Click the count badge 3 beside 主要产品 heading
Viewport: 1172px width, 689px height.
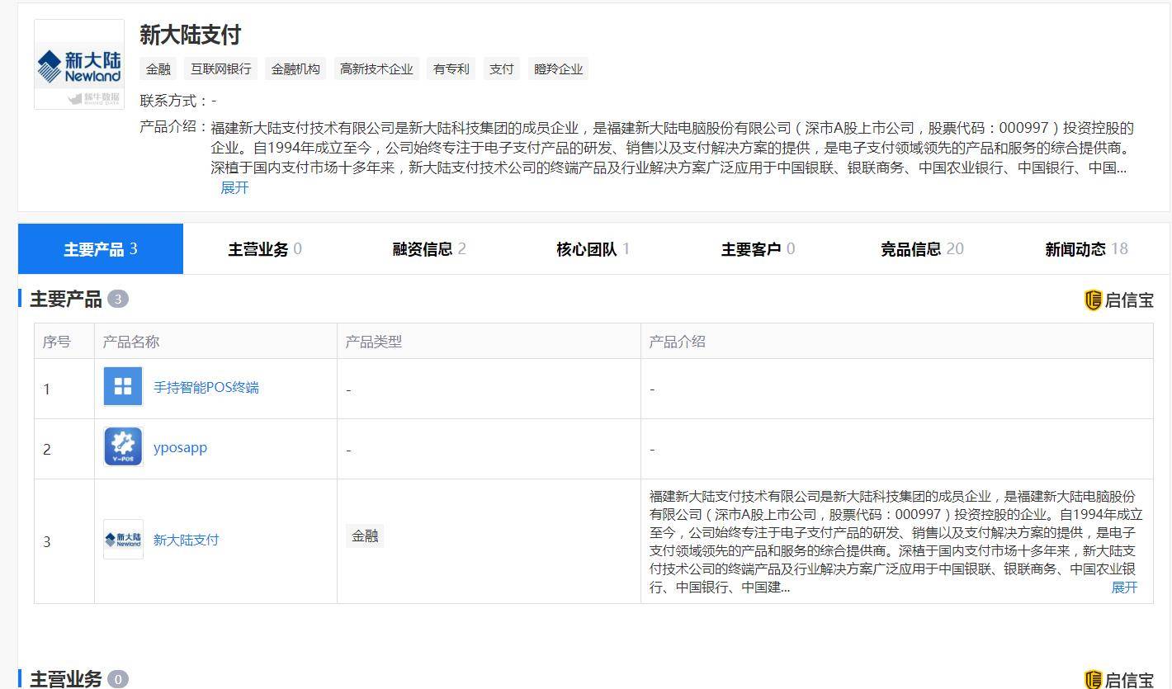tap(118, 299)
